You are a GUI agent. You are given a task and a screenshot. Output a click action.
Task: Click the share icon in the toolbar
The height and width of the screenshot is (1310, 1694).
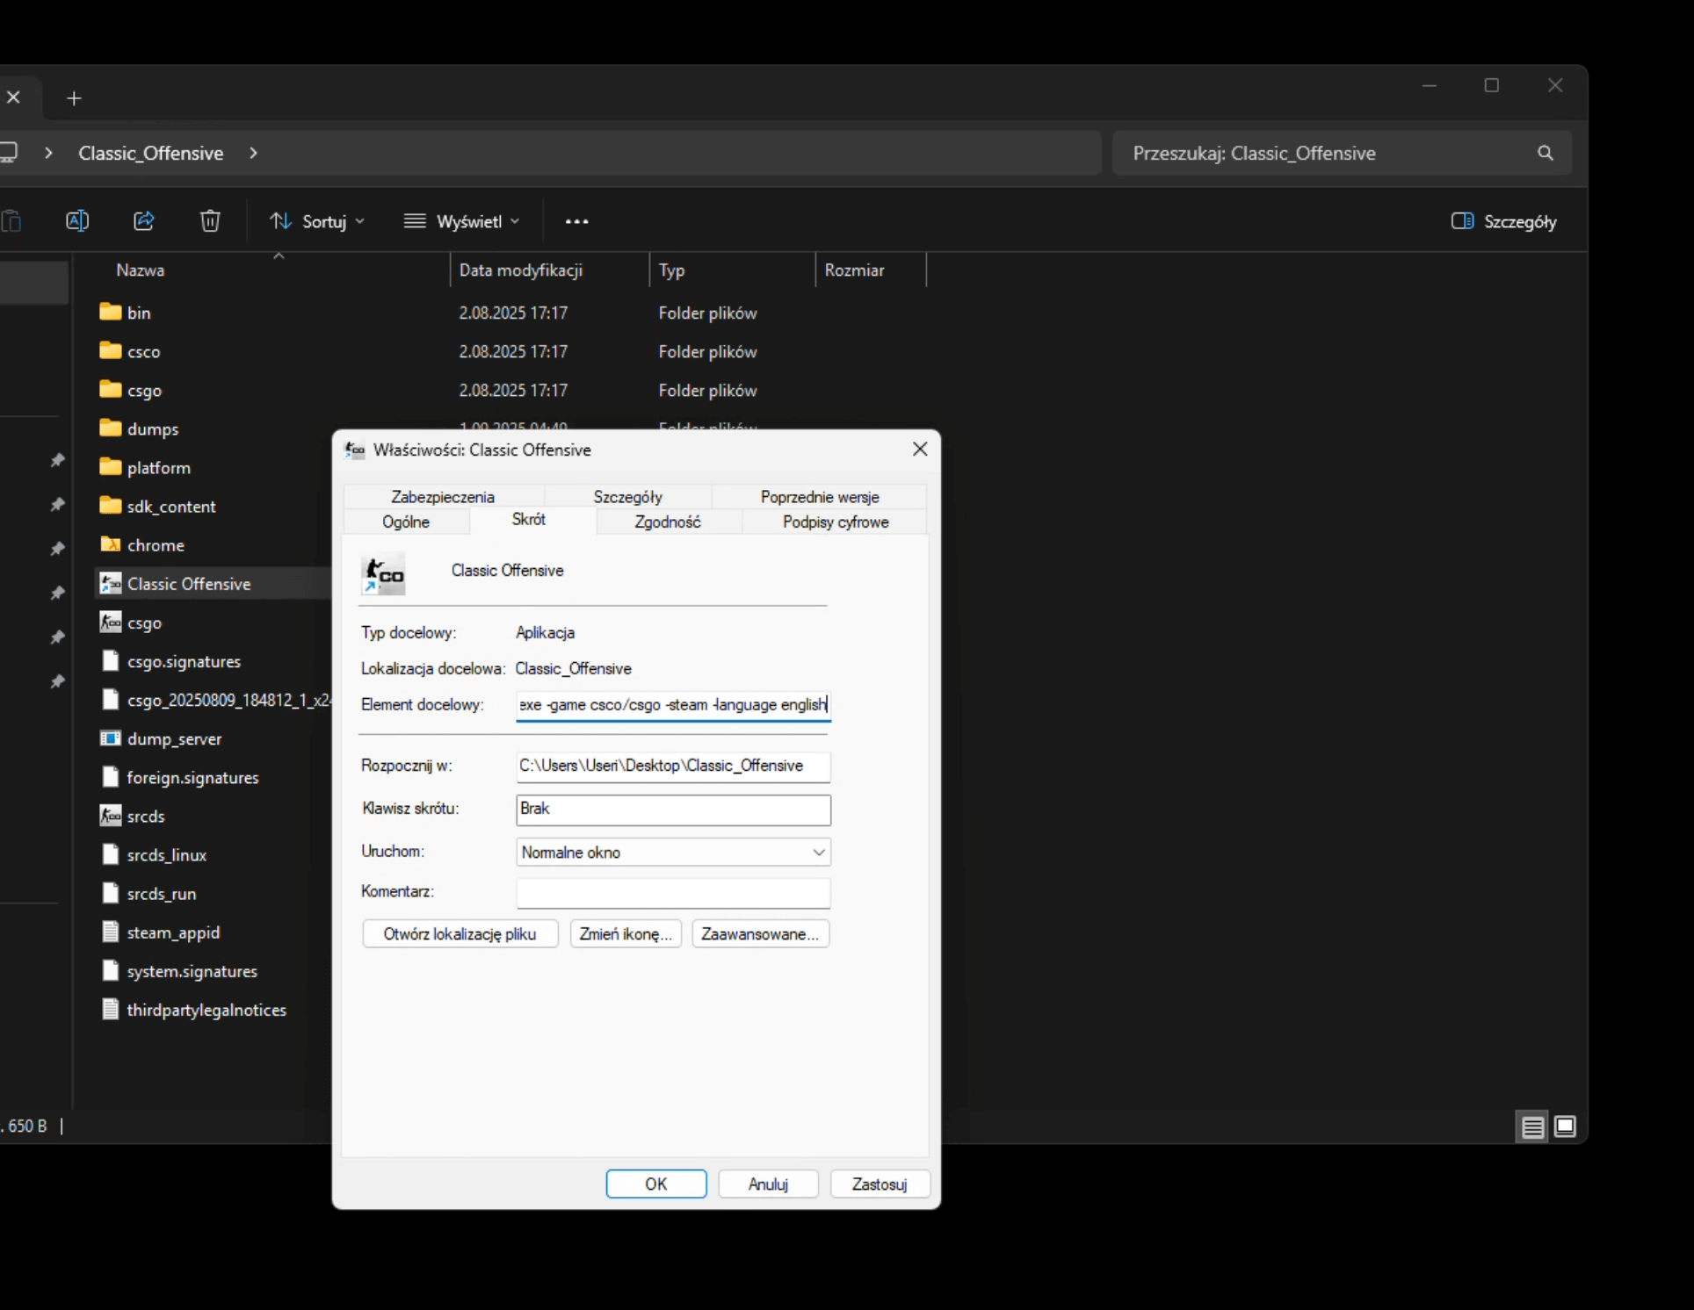point(144,221)
